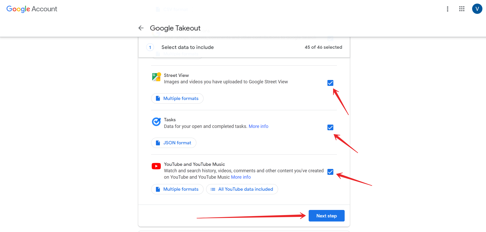486x232 pixels.
Task: Open Street View Multiple formats options
Action: coord(177,98)
